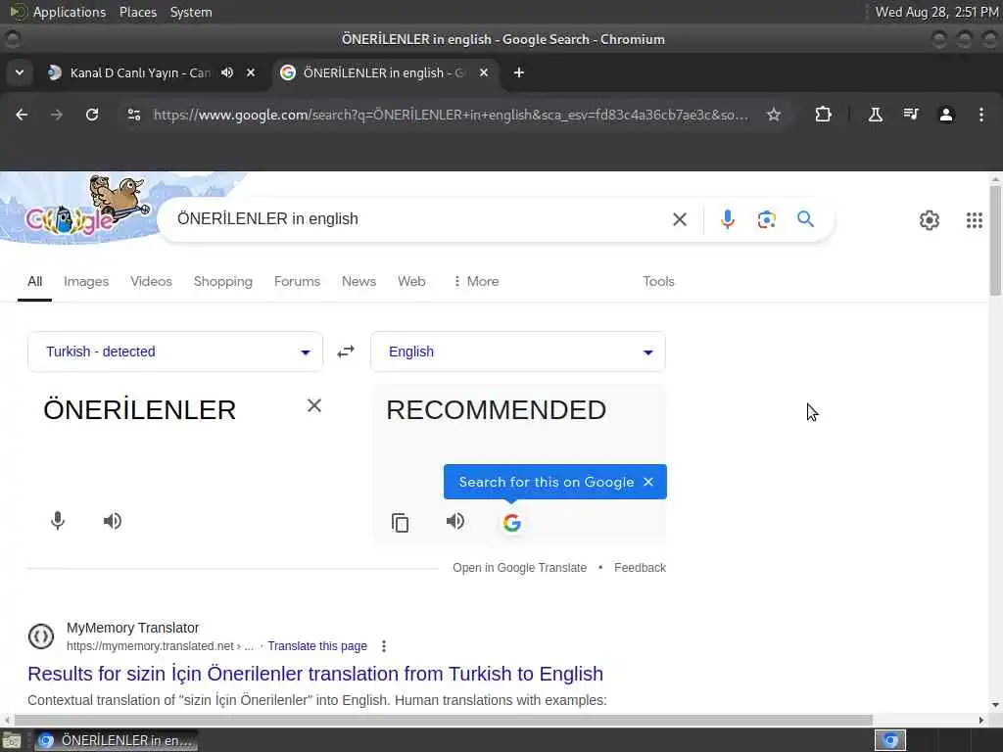Screen dimensions: 1003x752
Task: Search translation with Google G icon
Action: coord(511,523)
